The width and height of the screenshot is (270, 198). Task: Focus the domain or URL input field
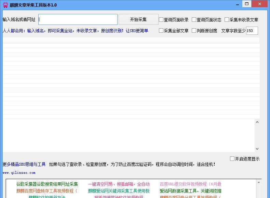[x=78, y=19]
